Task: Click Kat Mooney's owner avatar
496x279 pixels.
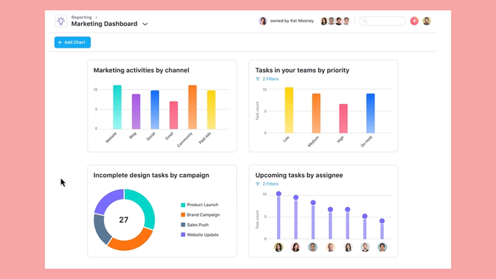Action: 263,21
